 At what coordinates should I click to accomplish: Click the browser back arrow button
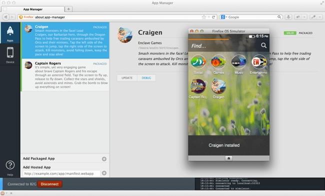(x=6, y=17)
